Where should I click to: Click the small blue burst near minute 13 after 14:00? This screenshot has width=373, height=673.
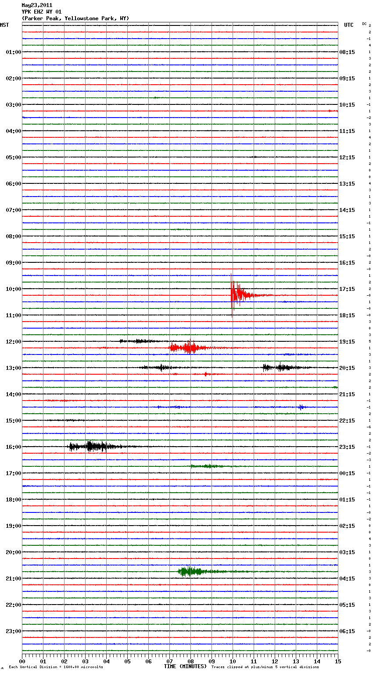coord(301,407)
